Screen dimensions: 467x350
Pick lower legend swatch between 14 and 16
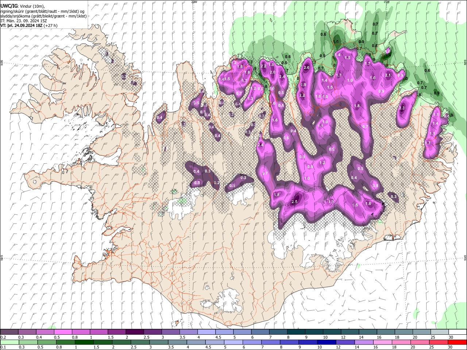click(363, 342)
